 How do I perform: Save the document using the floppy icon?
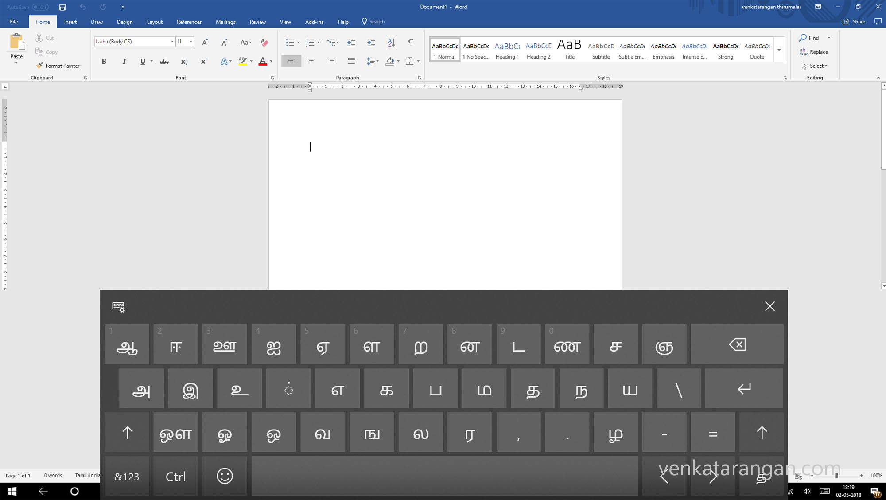(x=62, y=7)
